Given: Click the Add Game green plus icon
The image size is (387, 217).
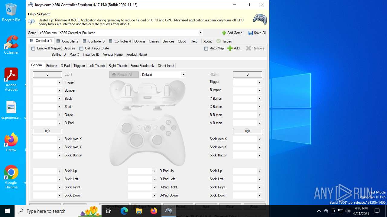Looking at the screenshot, I should pyautogui.click(x=224, y=33).
